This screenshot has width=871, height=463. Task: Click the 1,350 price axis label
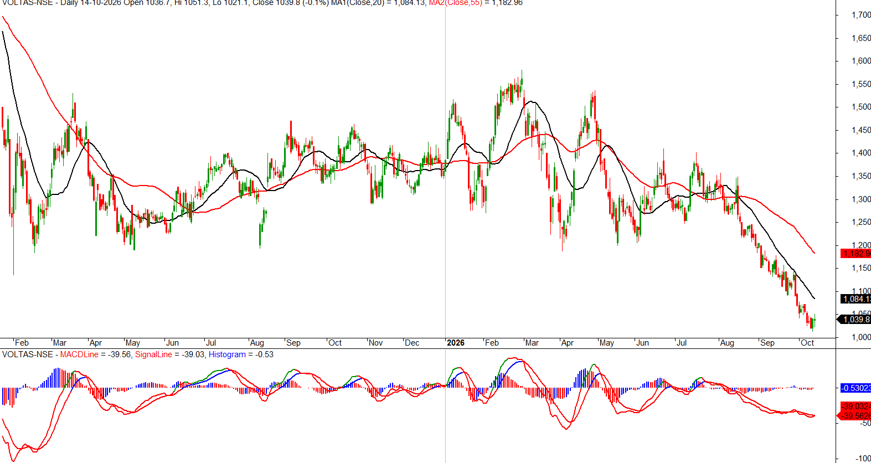tap(861, 176)
